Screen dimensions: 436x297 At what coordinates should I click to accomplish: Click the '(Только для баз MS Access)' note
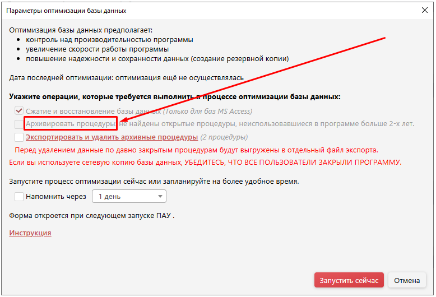207,111
